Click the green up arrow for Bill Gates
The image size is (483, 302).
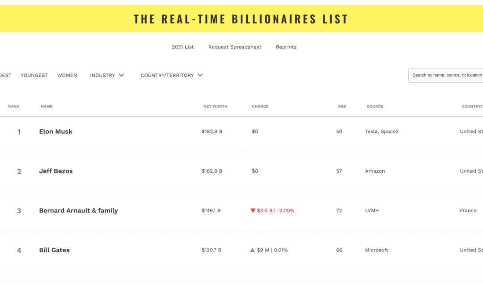tap(252, 250)
